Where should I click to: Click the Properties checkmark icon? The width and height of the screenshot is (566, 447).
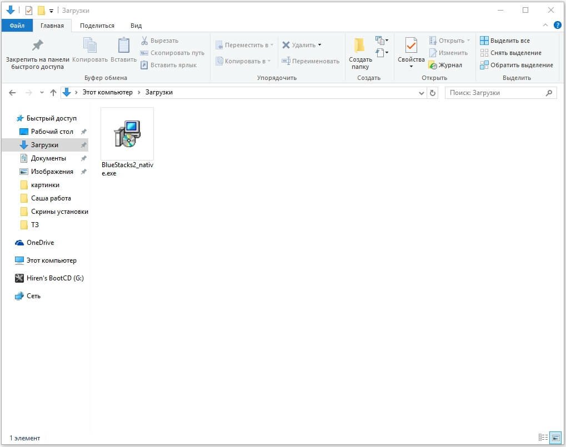411,46
